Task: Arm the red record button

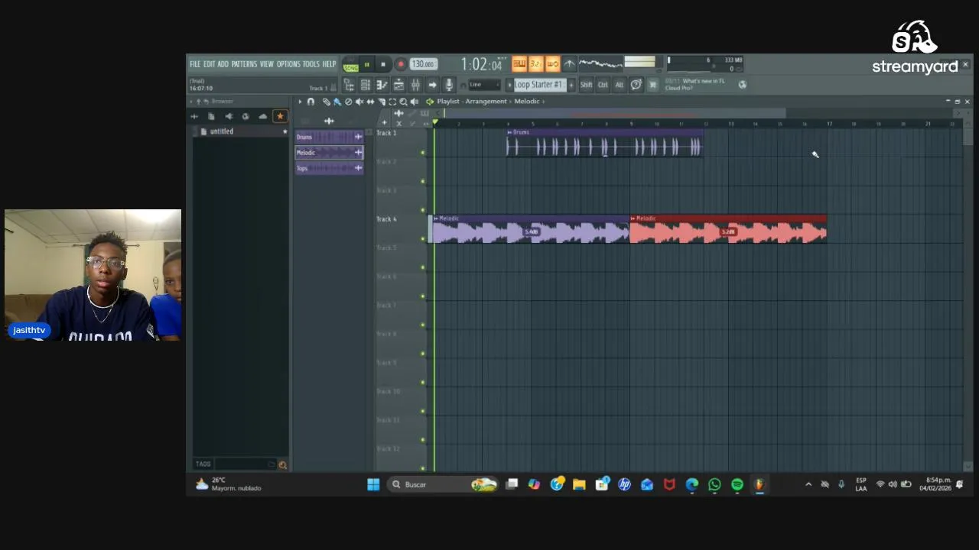Action: pyautogui.click(x=400, y=65)
